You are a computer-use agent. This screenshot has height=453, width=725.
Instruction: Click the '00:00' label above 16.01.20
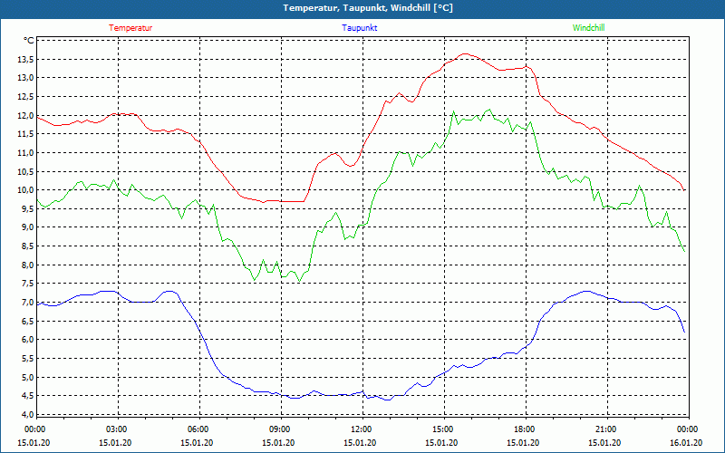pos(687,429)
